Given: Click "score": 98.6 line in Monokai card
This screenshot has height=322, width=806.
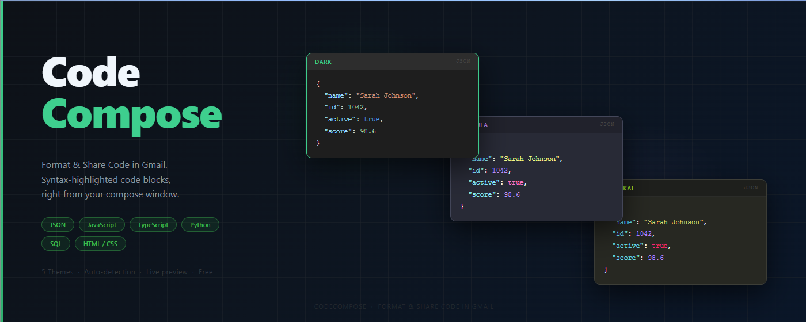Looking at the screenshot, I should [x=638, y=258].
